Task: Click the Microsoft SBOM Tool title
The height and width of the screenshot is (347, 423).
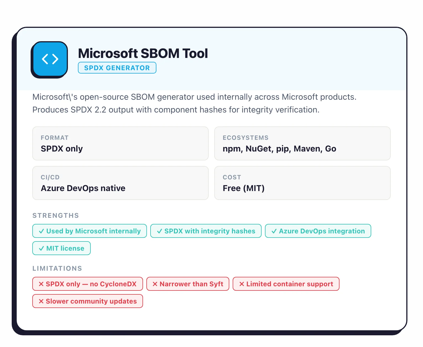Action: pos(143,53)
